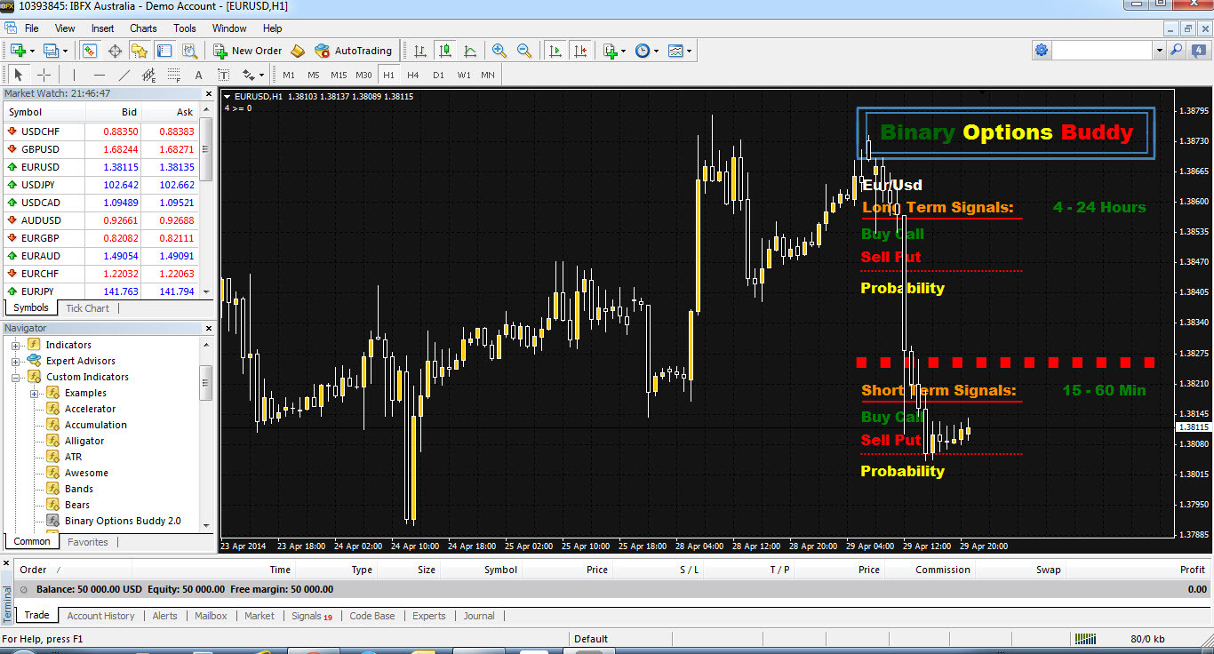Expand the Examples folder node
This screenshot has width=1214, height=654.
(35, 393)
